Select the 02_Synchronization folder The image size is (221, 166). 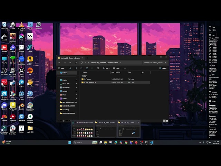tap(115, 82)
